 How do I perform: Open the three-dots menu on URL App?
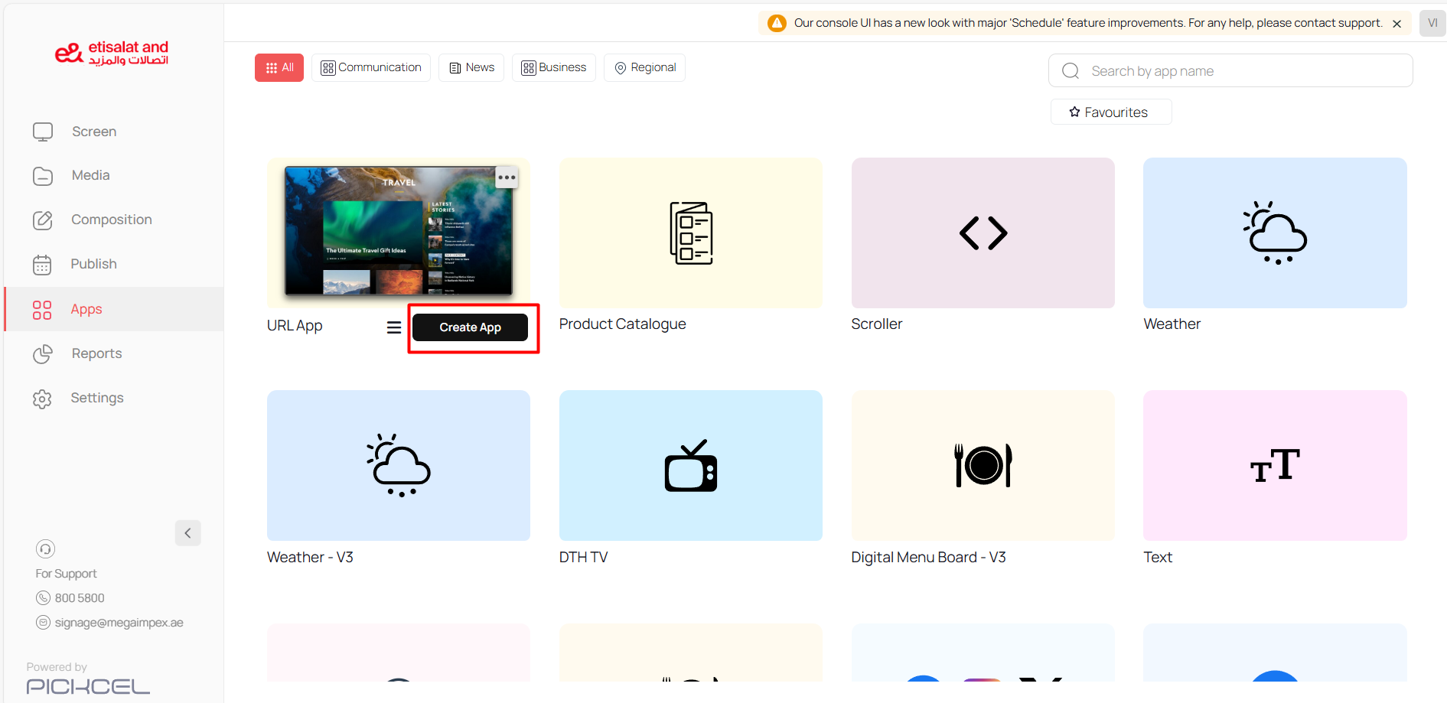(507, 177)
